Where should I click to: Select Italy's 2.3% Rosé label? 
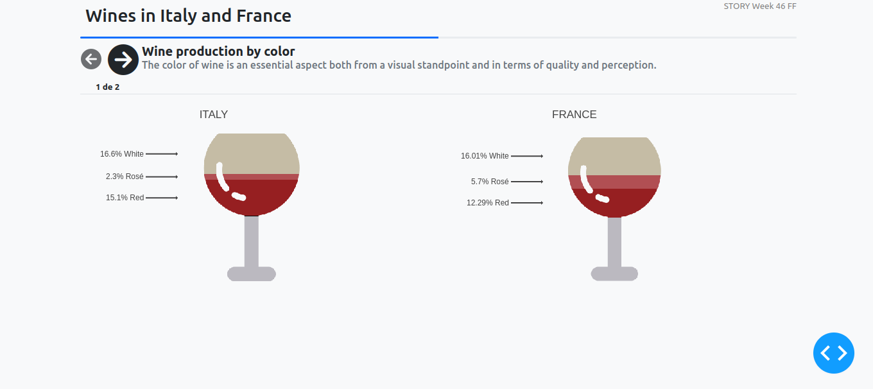(125, 177)
